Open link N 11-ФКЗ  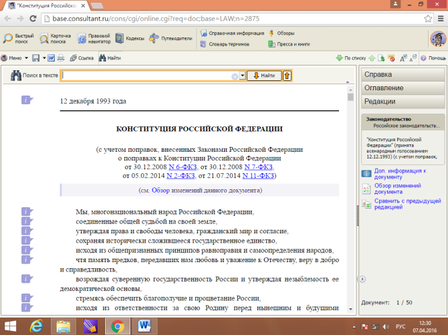click(x=258, y=175)
